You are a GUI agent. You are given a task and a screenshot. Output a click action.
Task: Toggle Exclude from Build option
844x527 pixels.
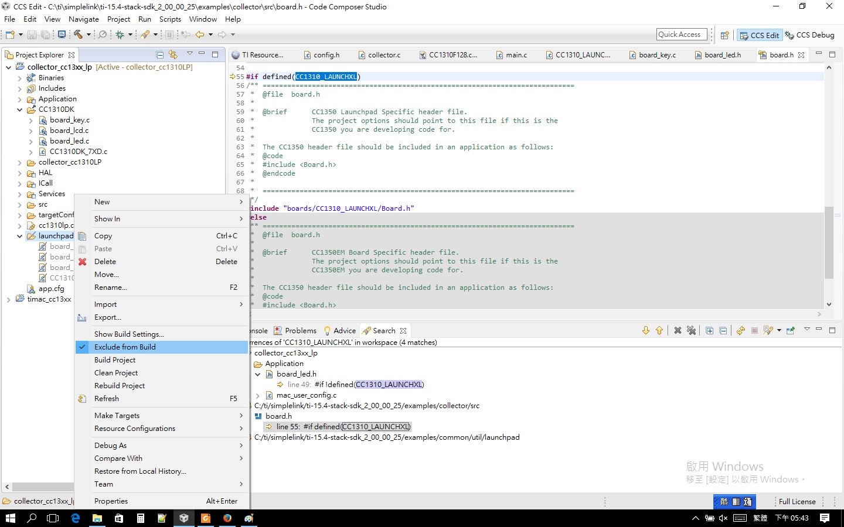(x=125, y=347)
